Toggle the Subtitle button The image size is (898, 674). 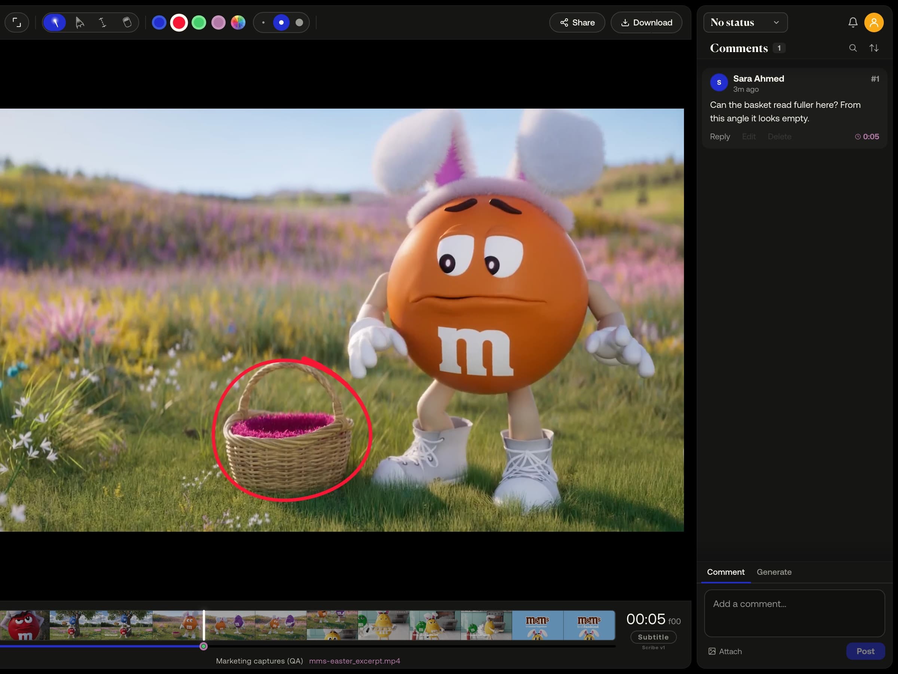[653, 637]
